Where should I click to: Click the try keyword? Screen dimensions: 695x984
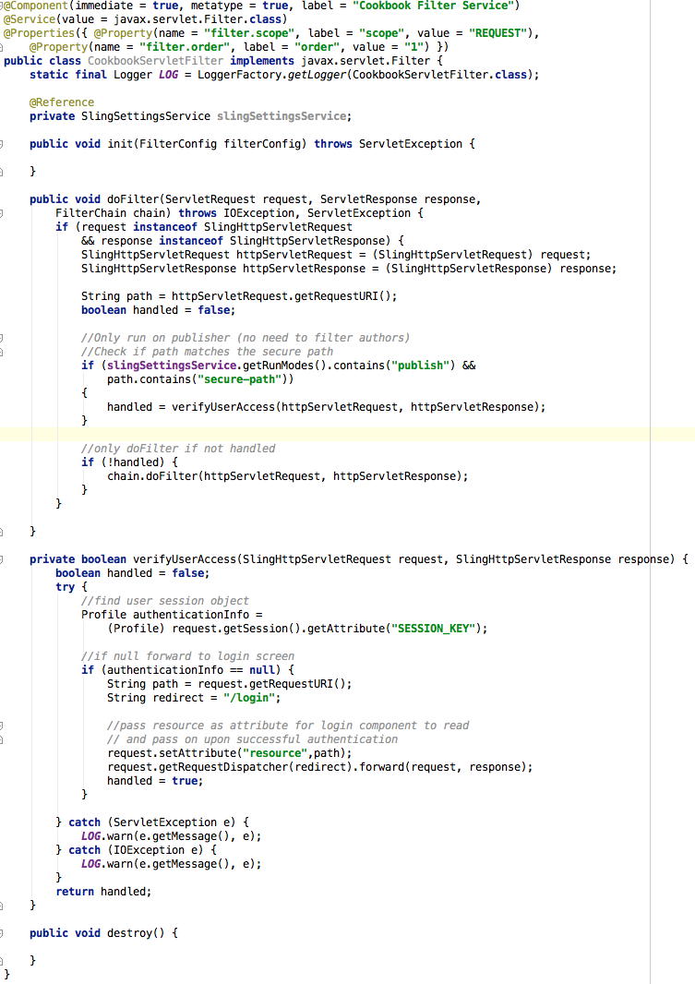click(x=66, y=587)
